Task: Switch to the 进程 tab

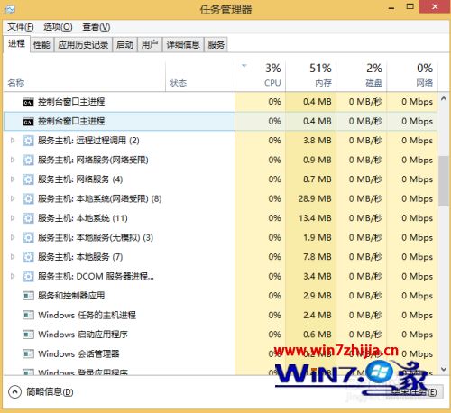Action: pos(16,44)
